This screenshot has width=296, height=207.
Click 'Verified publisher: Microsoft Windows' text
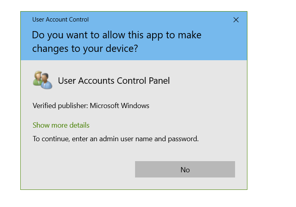click(91, 106)
